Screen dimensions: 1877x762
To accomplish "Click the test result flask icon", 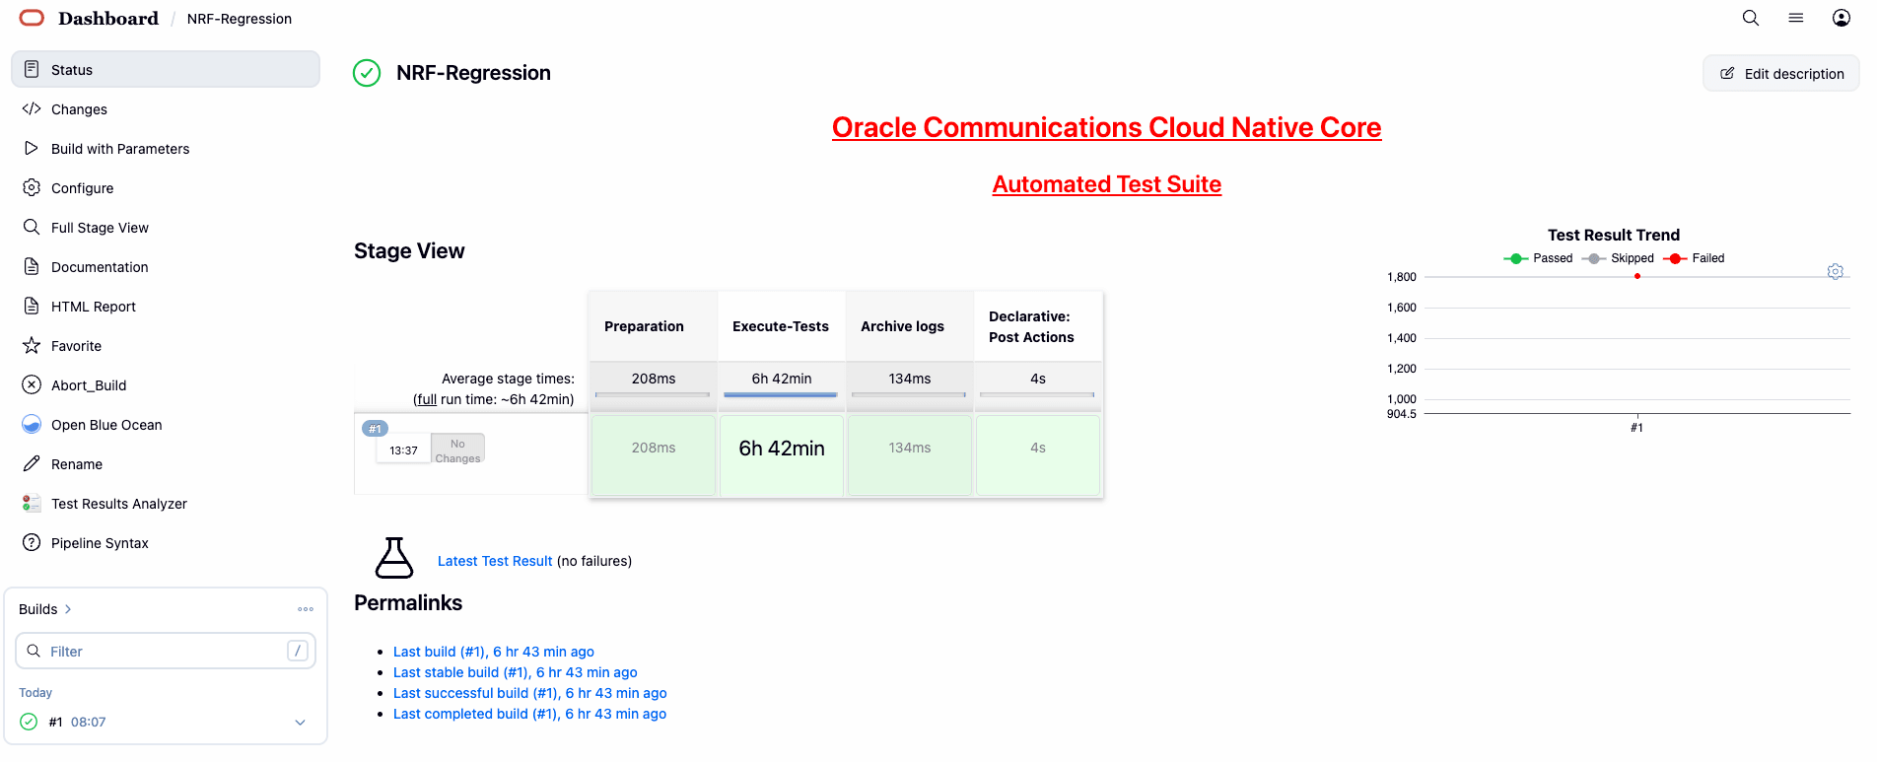I will (x=394, y=558).
